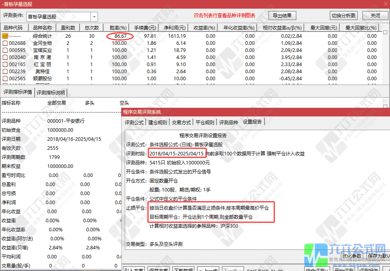The image size is (390, 271).
Task: Check the box beside 南京港
Action: [6, 57]
